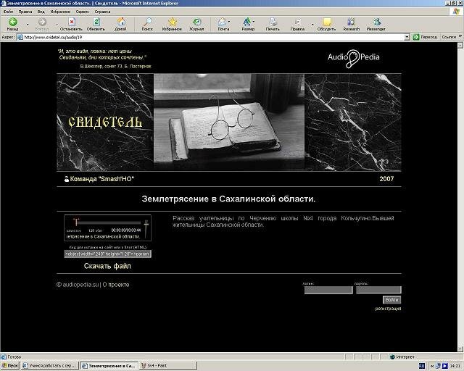Expand the address bar history dropdown

click(407, 37)
